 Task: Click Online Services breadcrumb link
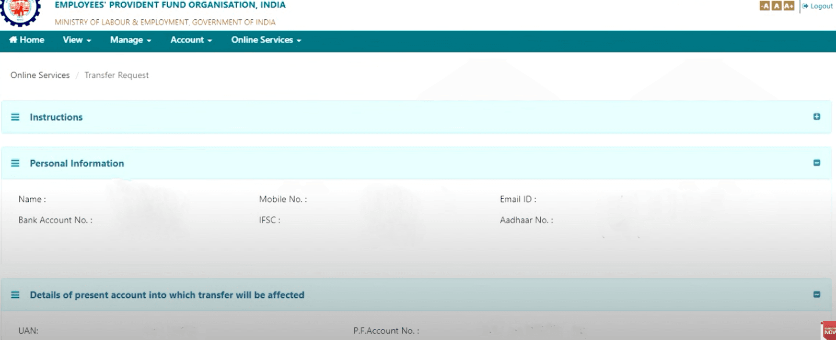40,75
